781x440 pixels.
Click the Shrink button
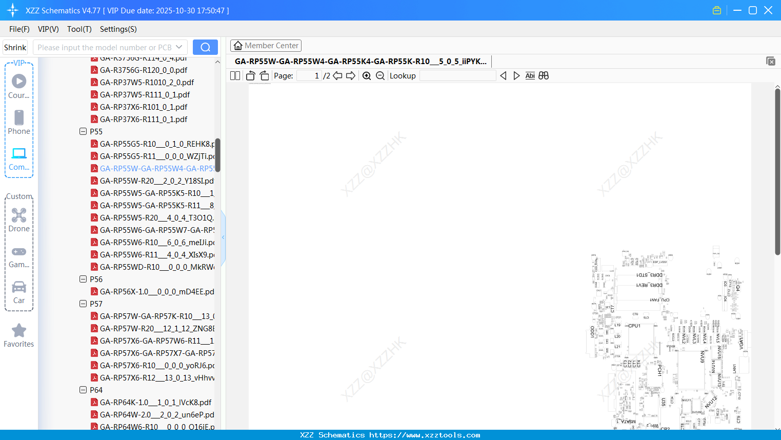[15, 47]
